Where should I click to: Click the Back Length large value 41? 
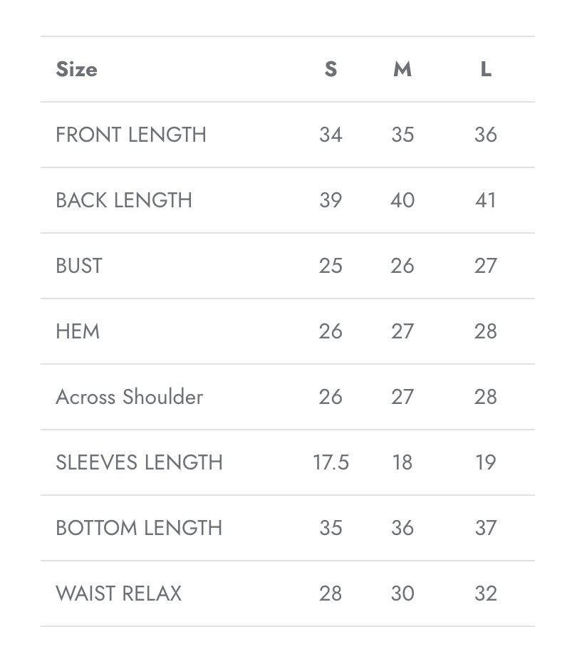coord(486,200)
